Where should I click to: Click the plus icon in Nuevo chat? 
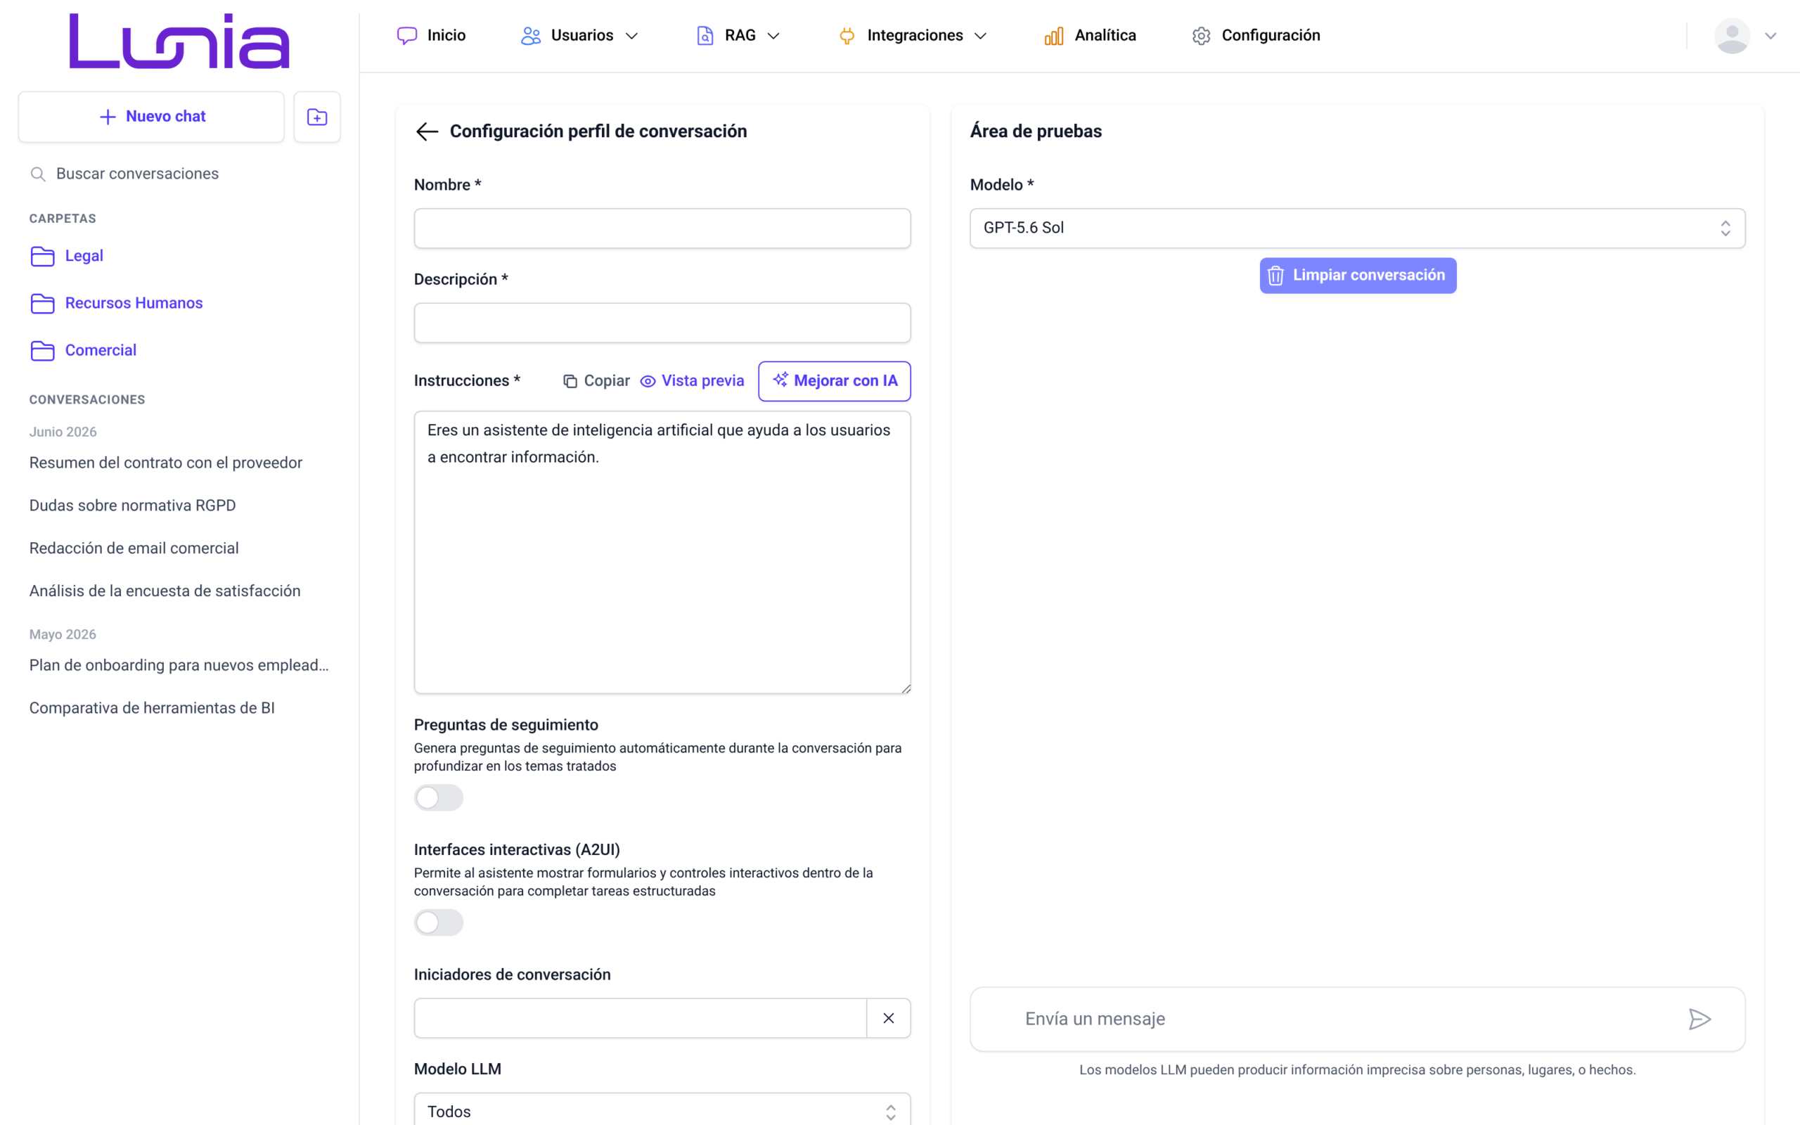[108, 117]
